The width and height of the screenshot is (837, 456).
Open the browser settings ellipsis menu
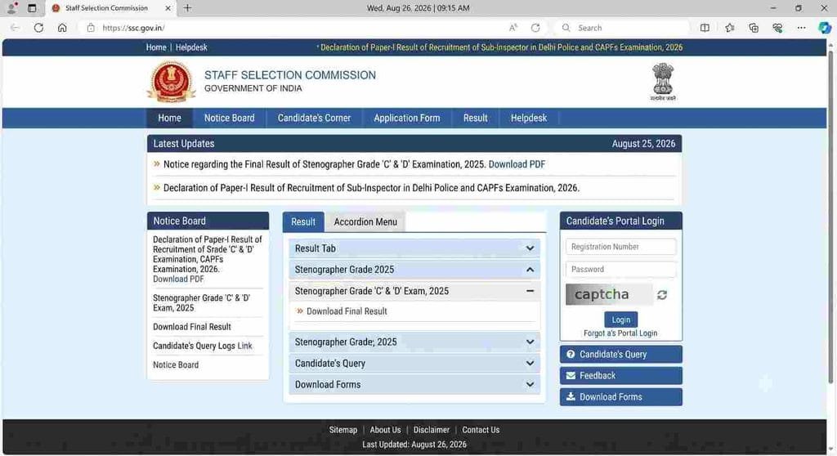(x=801, y=28)
